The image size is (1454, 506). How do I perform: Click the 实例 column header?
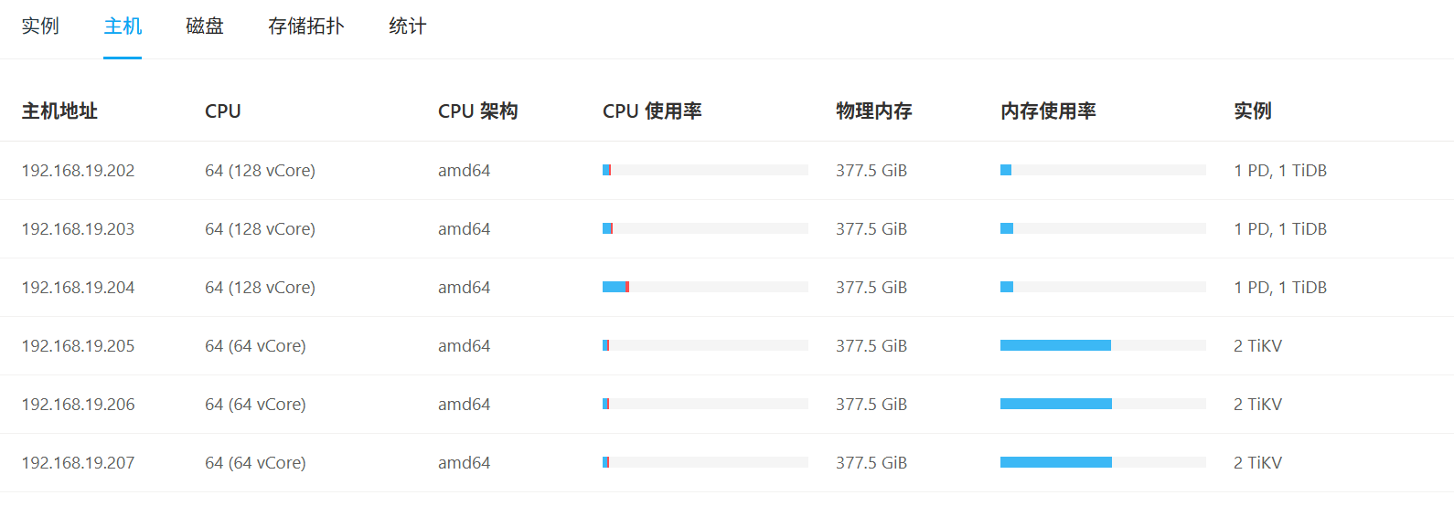[x=1252, y=111]
